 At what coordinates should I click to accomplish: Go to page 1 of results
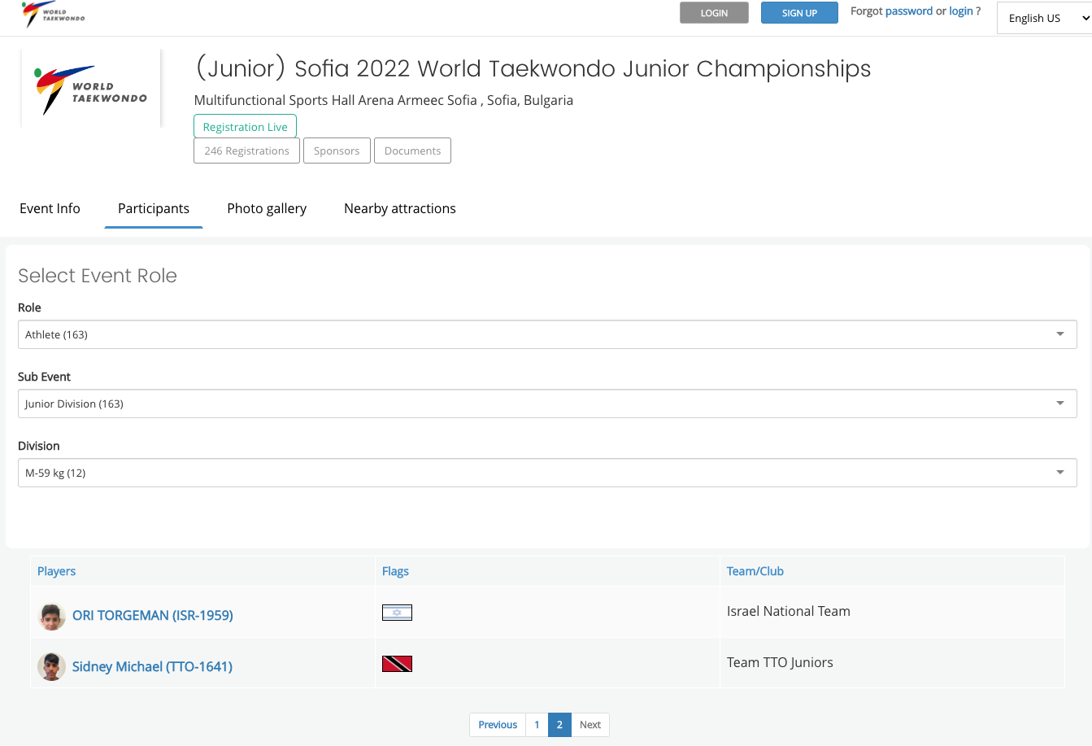537,725
